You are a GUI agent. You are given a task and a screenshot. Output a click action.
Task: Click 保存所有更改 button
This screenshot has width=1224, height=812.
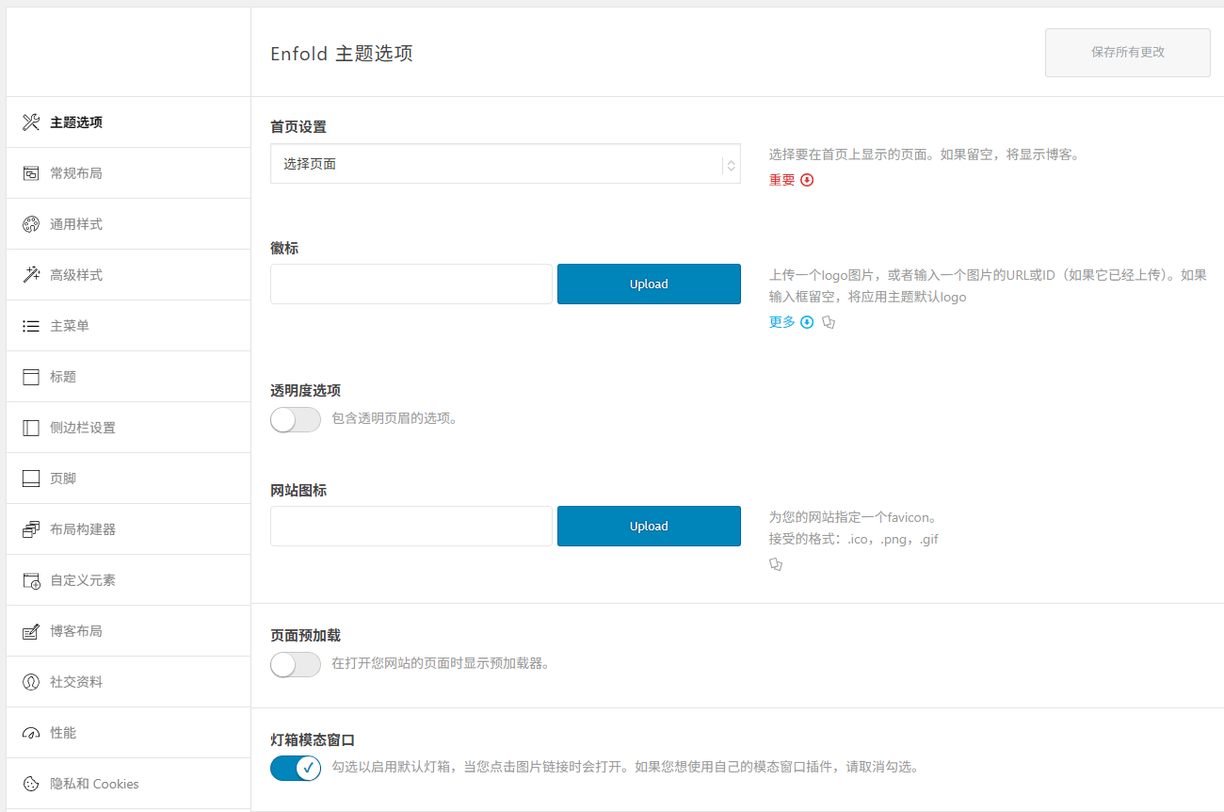pyautogui.click(x=1128, y=53)
